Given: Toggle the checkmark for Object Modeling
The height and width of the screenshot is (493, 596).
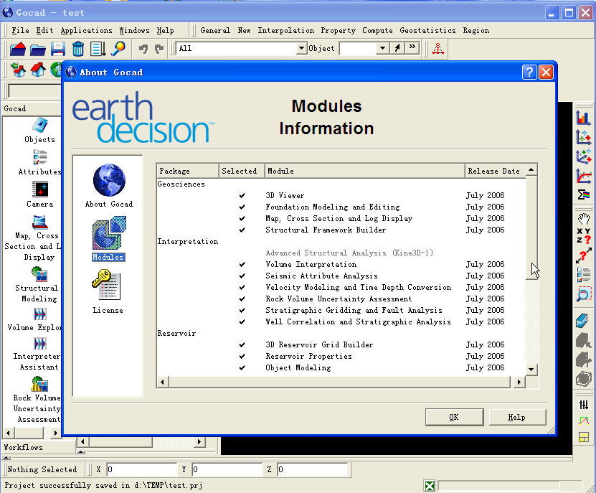Looking at the screenshot, I should coord(242,368).
